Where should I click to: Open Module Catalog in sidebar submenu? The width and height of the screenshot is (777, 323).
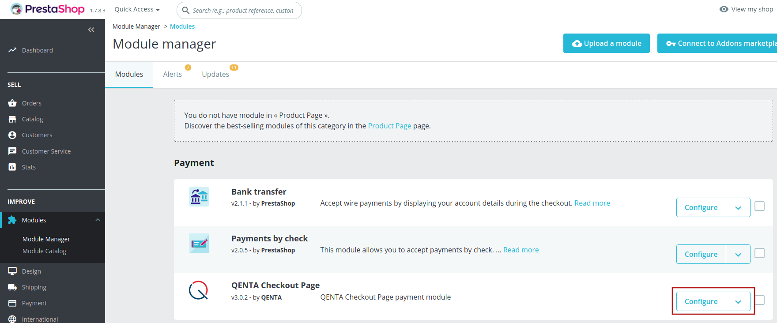[x=44, y=251]
